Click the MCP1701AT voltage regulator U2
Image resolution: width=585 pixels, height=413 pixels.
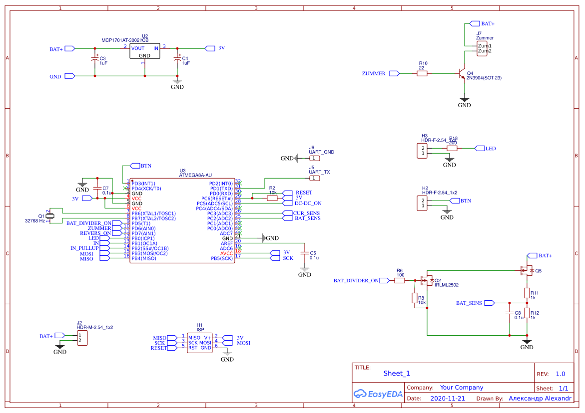click(x=144, y=51)
